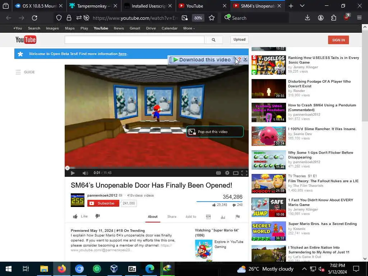
Task: Open the transcript icon below video
Action: [x=208, y=217]
